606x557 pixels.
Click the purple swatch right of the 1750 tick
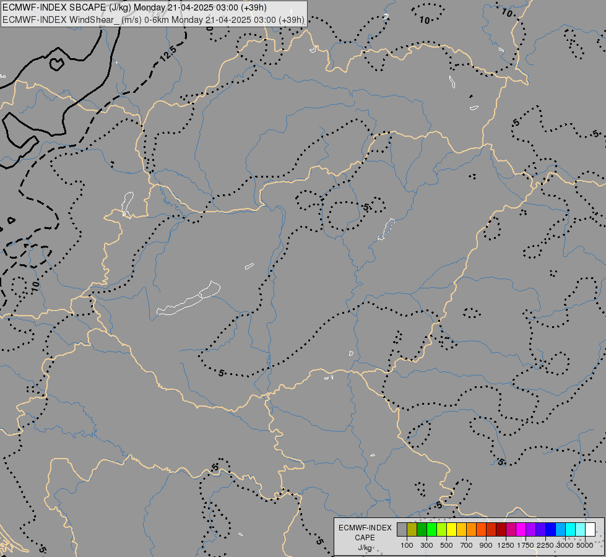coord(531,529)
